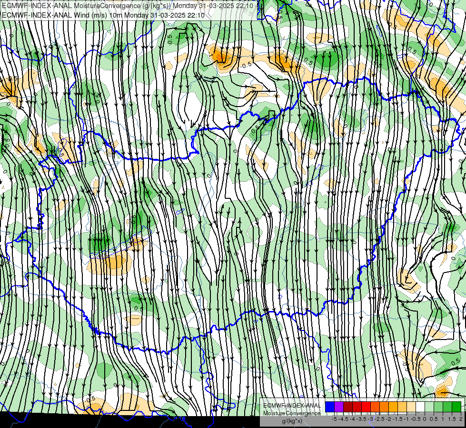
Task: Click the pale peach -1 to -0.5 swatch
Action: click(411, 407)
